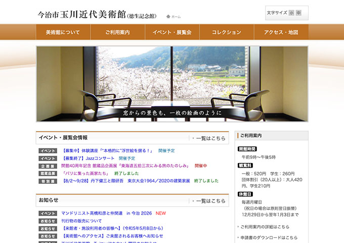Screen dimensions: 344x243
Task: Click 開催予定 status on Jazzコンサート row
Action: (x=127, y=158)
